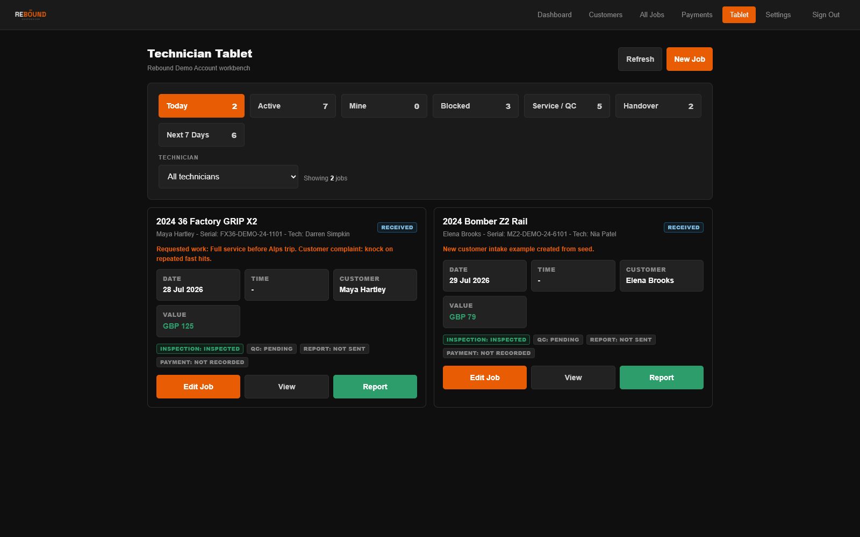Click Payment: Not Recorded tag on Bomber Z2 card
Viewport: 860px width, 537px height.
pos(489,353)
